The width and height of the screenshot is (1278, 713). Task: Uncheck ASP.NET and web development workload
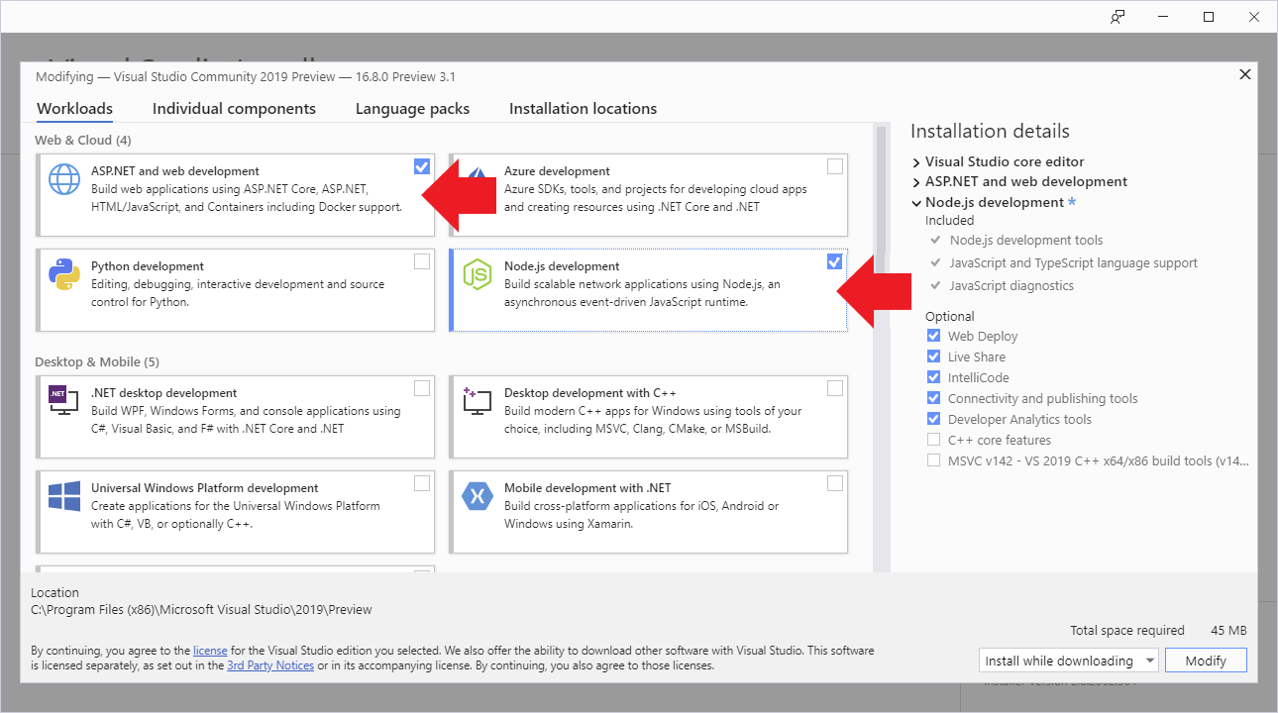[422, 166]
